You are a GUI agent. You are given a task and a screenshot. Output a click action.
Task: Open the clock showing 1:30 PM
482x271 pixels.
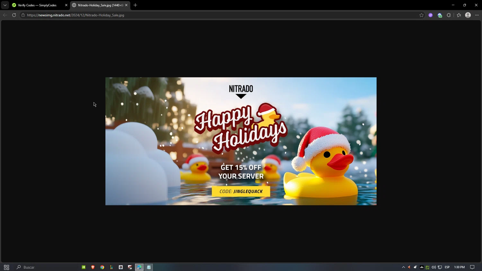[x=460, y=267]
